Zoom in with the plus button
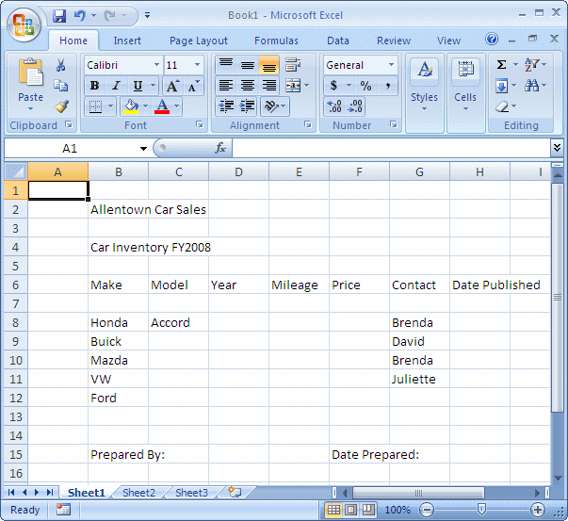Image resolution: width=568 pixels, height=521 pixels. pyautogui.click(x=538, y=510)
